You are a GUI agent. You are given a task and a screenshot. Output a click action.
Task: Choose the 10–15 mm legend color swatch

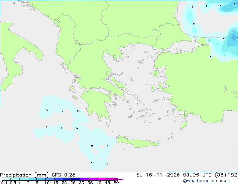click(50, 179)
